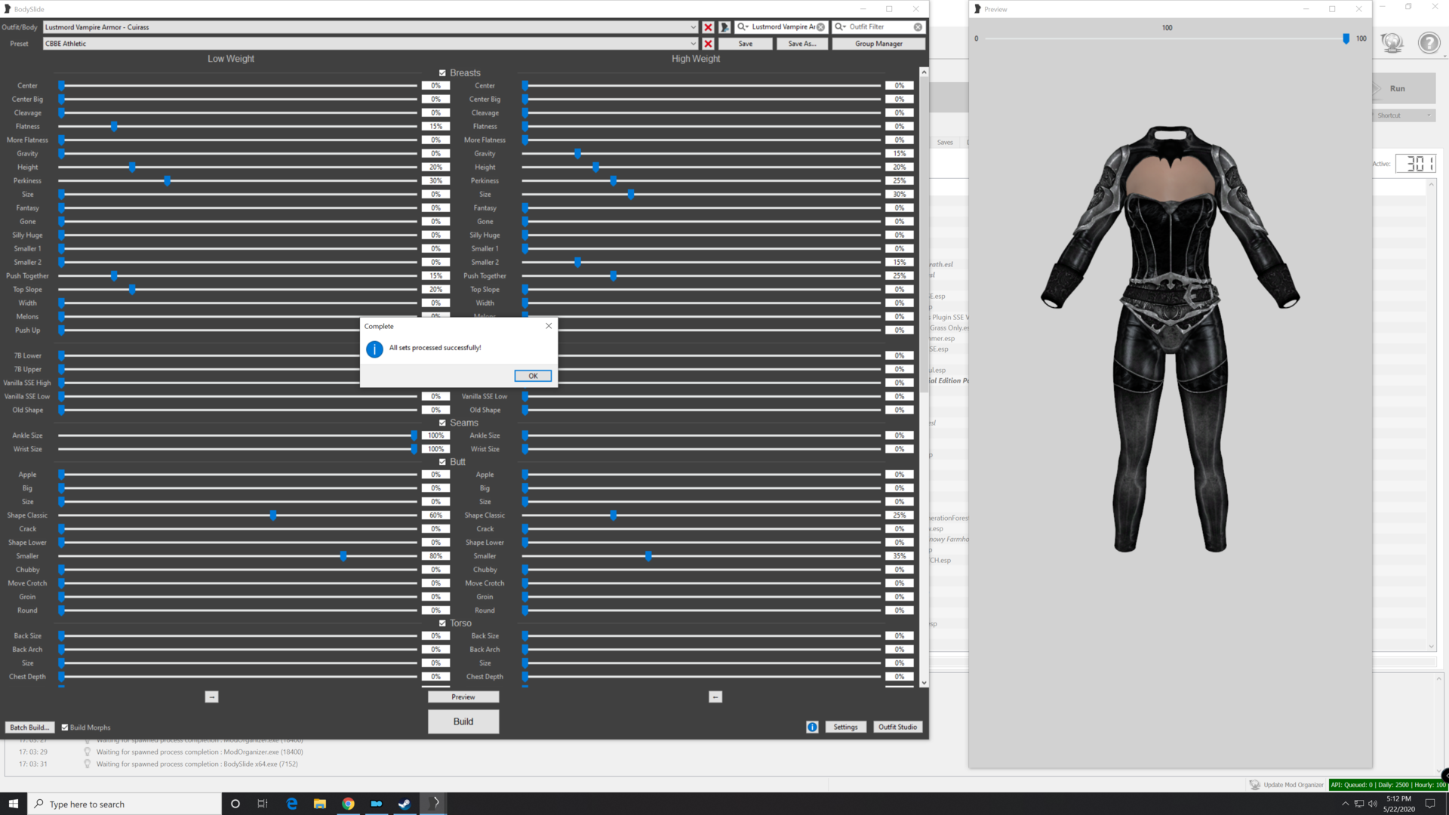Viewport: 1449px width, 815px height.
Task: Click the volume icon in system tray
Action: coord(1373,804)
